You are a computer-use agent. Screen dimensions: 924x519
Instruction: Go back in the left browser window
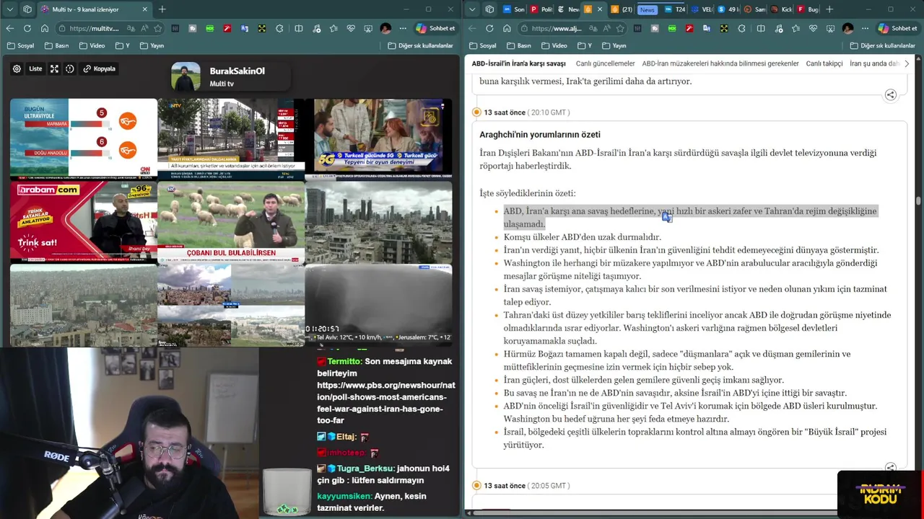point(9,28)
